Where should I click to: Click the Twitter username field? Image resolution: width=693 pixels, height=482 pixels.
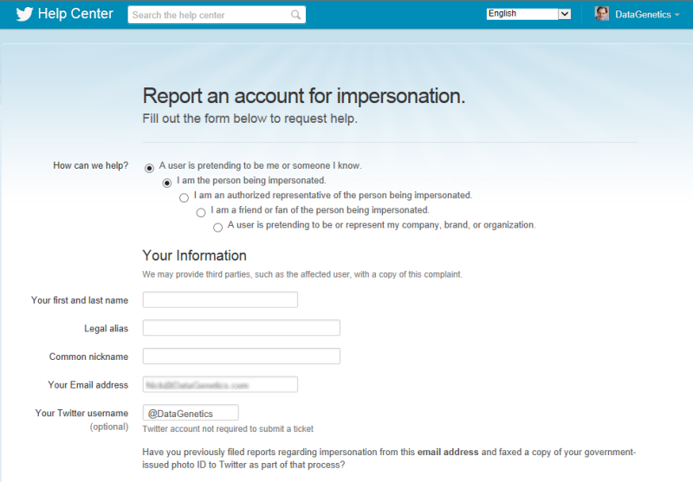point(191,414)
